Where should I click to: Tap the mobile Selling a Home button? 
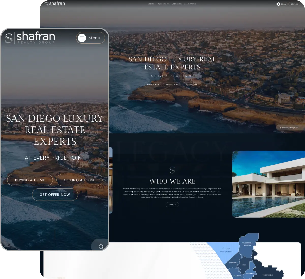click(x=79, y=180)
